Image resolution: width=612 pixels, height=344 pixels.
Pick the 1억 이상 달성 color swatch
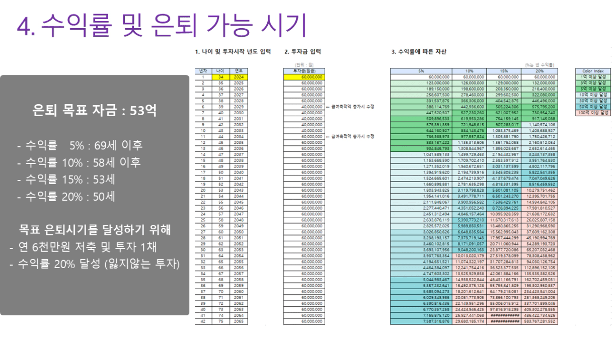click(592, 77)
